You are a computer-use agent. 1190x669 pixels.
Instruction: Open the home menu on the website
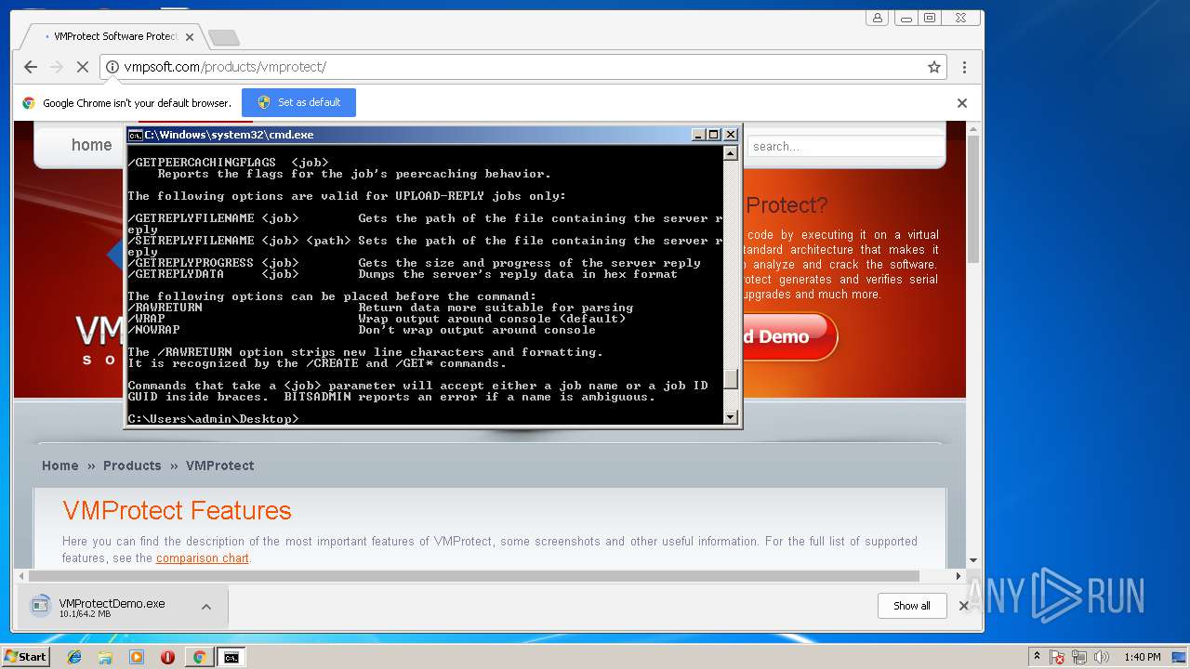(91, 145)
